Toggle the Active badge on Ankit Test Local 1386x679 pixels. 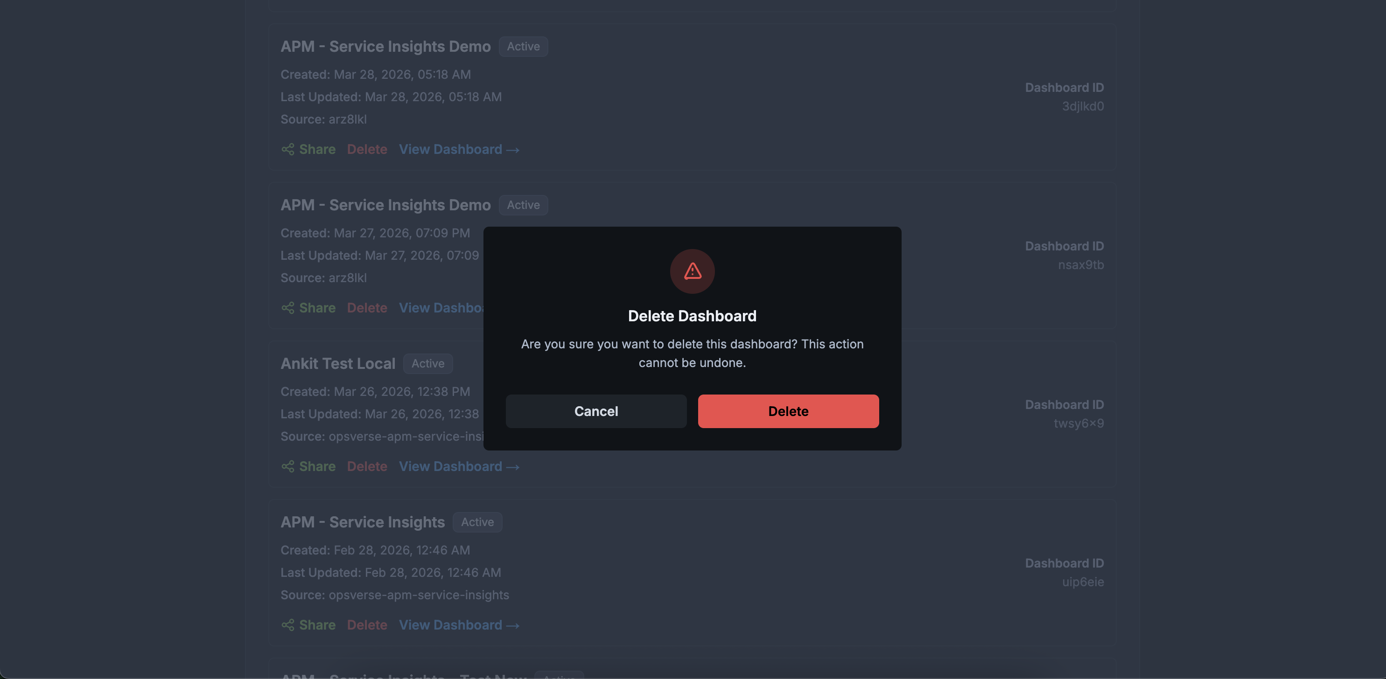point(427,363)
